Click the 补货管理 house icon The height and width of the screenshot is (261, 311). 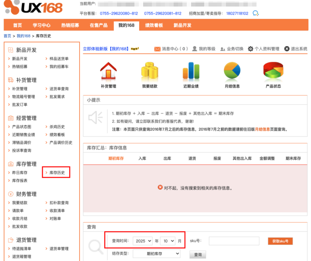click(108, 72)
